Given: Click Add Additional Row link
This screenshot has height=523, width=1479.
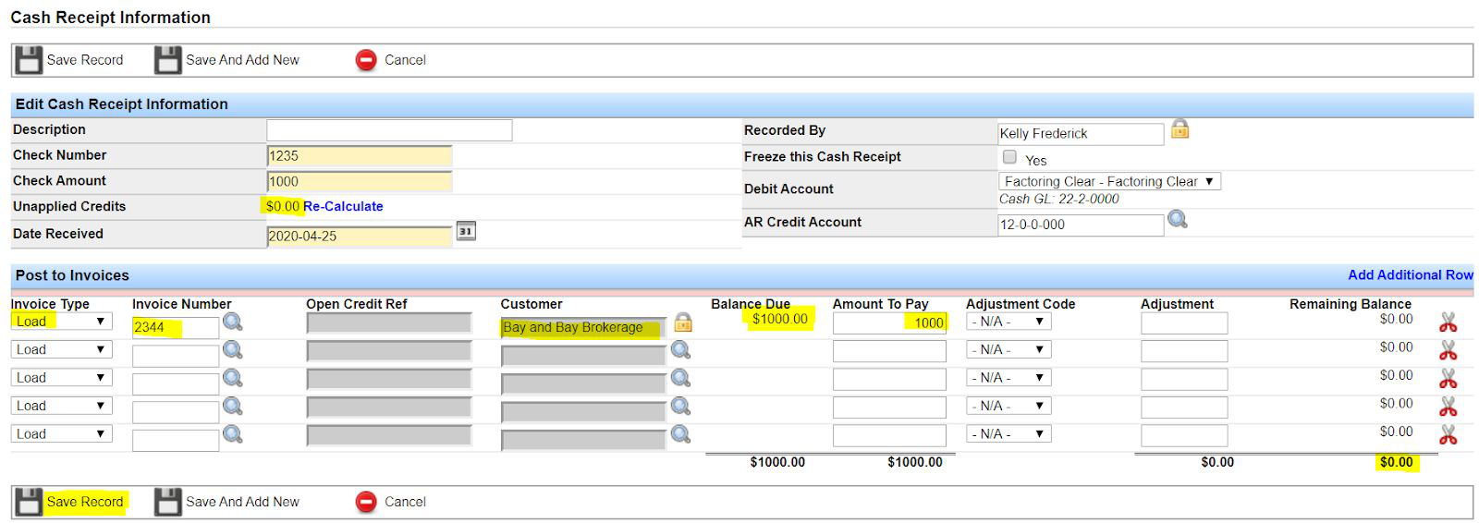Looking at the screenshot, I should pos(1411,274).
